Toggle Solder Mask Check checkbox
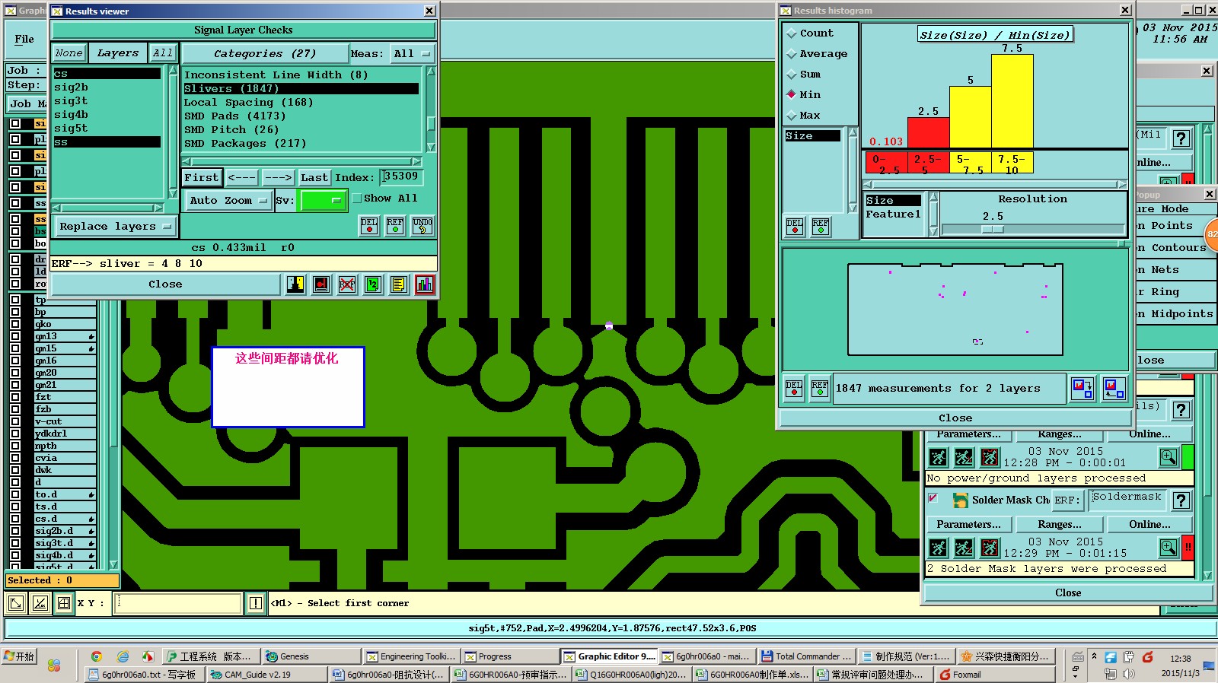 point(933,499)
